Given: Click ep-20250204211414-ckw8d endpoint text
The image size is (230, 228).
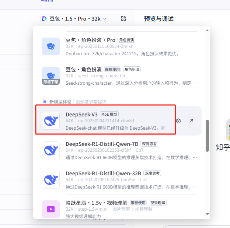Looking at the screenshot, I should (106, 121).
